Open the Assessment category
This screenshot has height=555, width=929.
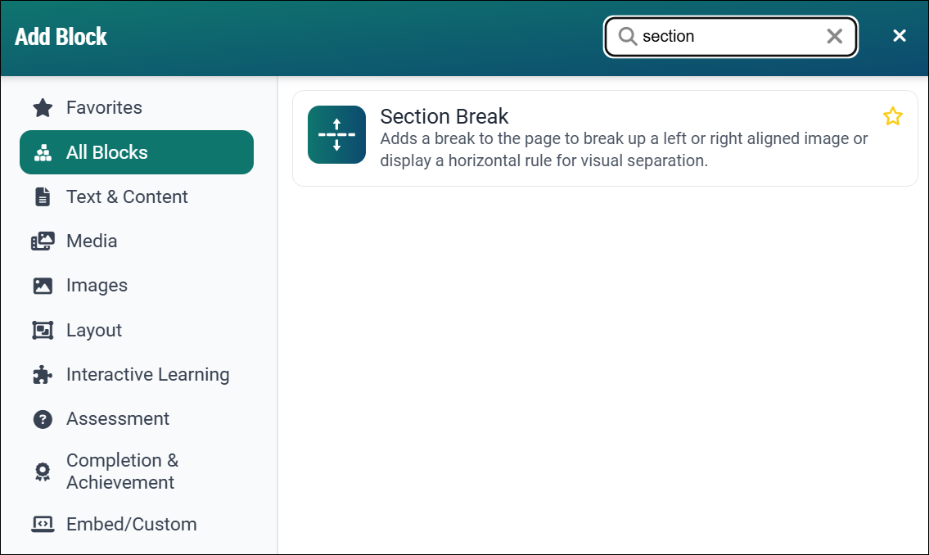coord(117,418)
